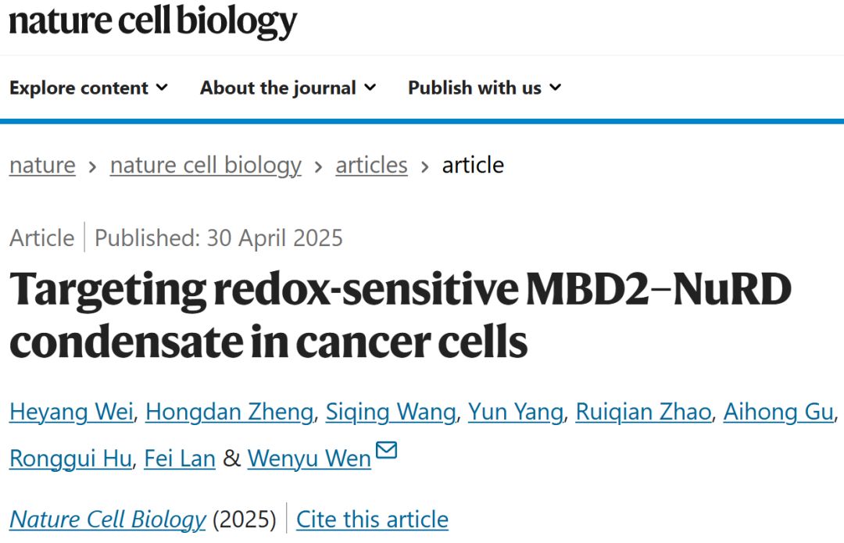Click the article title heading
This screenshot has width=844, height=543.
tap(400, 316)
